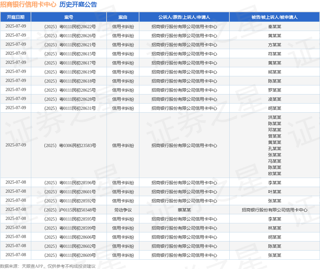Click plaintiff cell in row 28596号
This screenshot has width=320, height=269.
[184, 183]
